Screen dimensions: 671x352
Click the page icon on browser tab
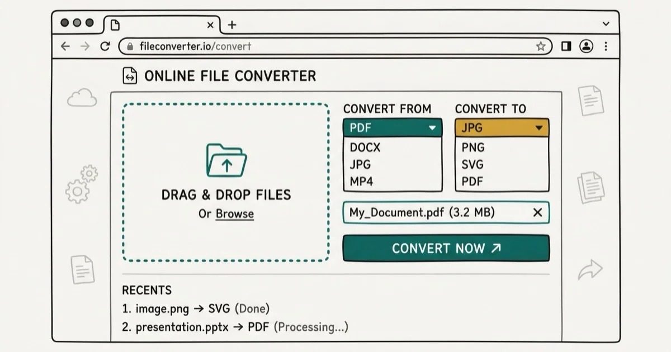115,25
